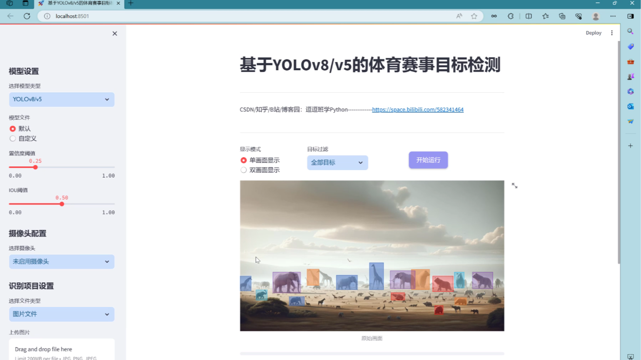This screenshot has width=641, height=360.
Task: Click the fullscreen icon beside the image
Action: coord(515,186)
